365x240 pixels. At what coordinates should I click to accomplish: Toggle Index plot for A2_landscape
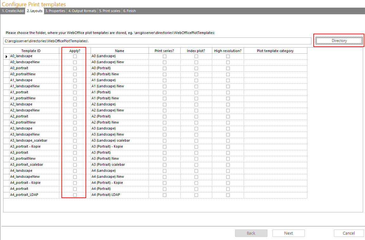point(196,104)
